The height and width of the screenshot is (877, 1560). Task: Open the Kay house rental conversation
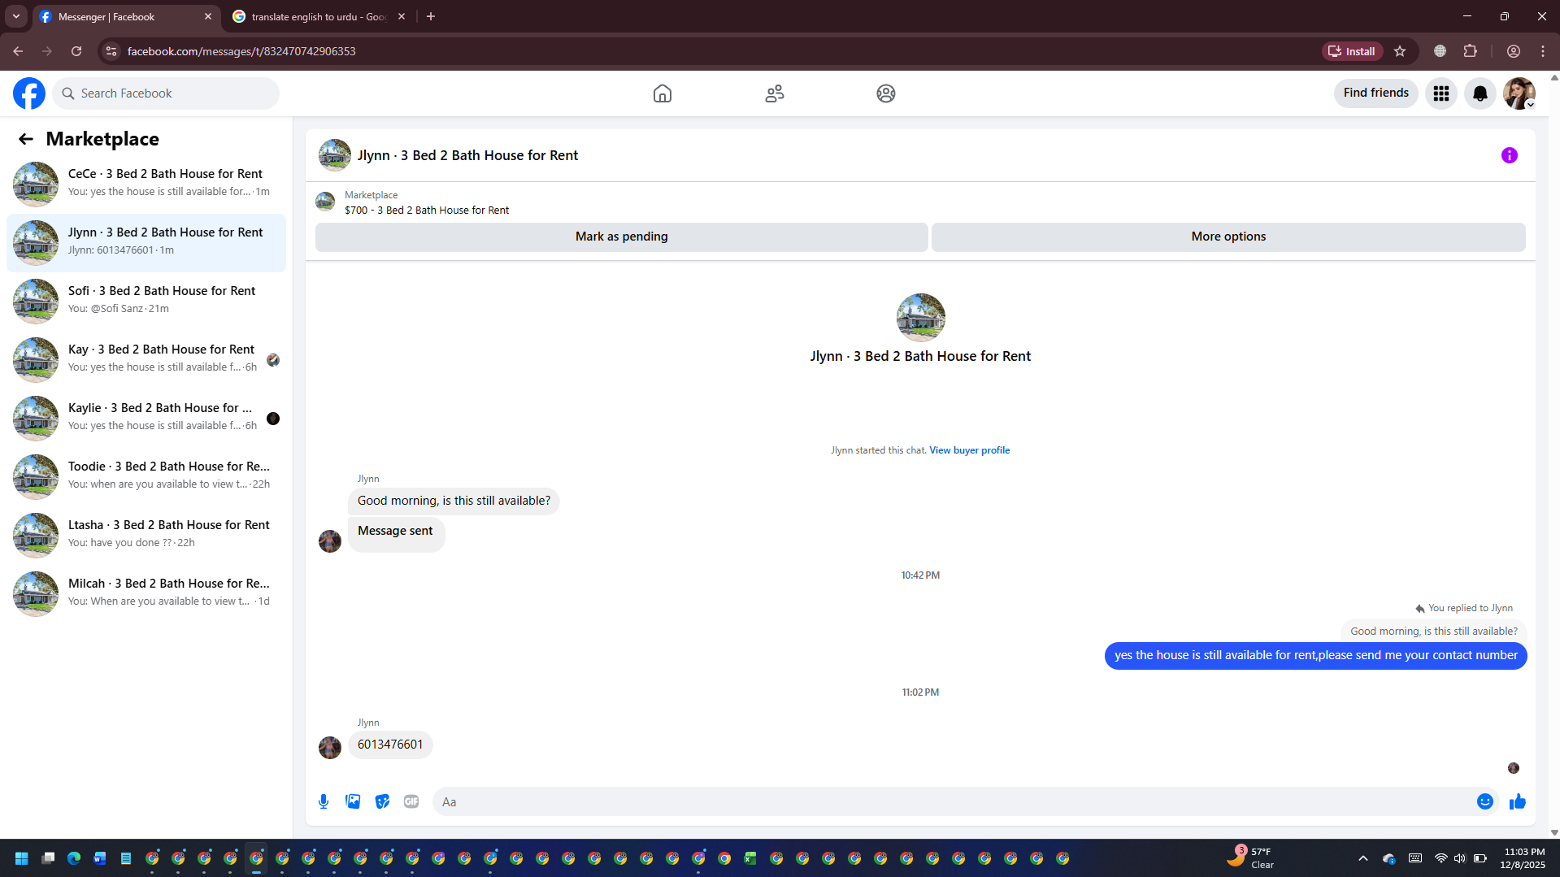146,359
